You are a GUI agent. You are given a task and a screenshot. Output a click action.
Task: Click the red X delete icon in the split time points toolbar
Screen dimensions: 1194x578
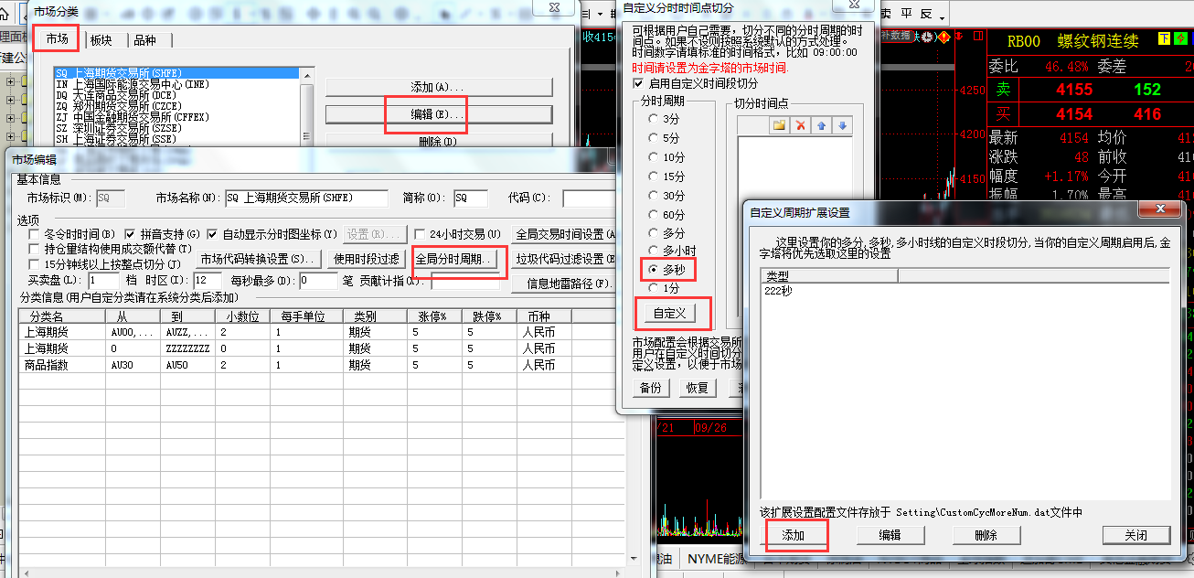click(x=801, y=125)
